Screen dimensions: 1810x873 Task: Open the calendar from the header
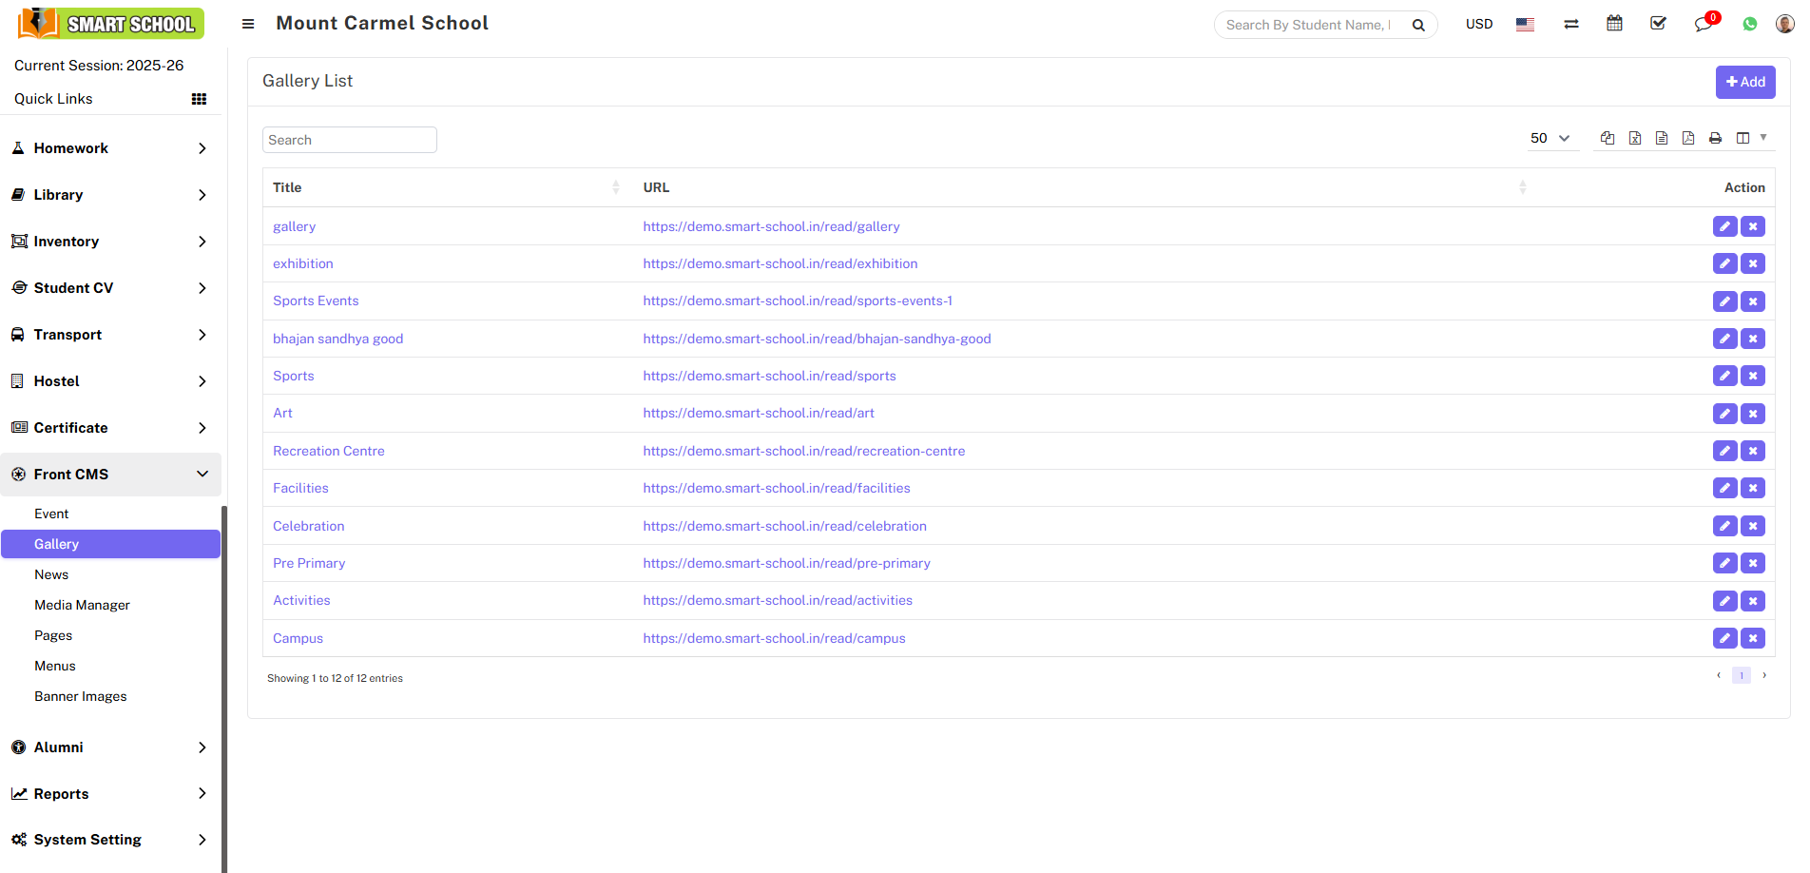tap(1614, 23)
